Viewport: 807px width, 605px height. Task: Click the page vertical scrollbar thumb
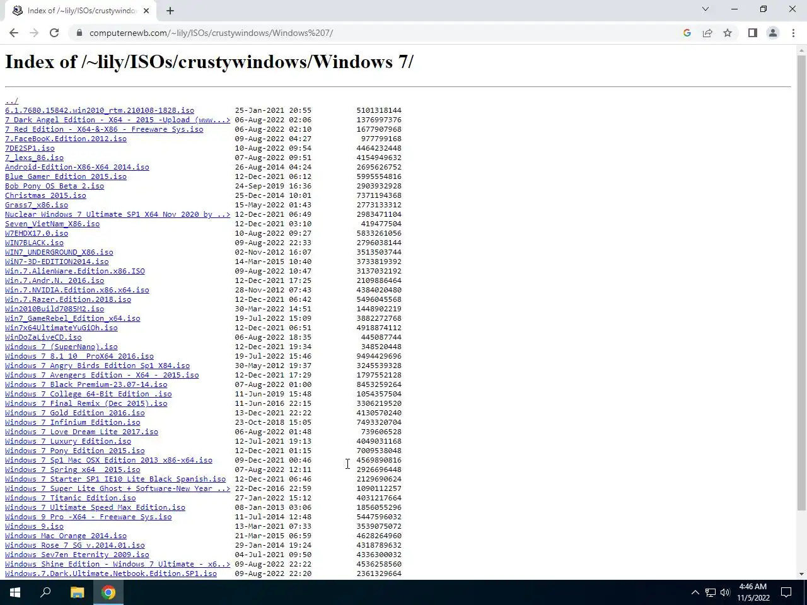801,282
